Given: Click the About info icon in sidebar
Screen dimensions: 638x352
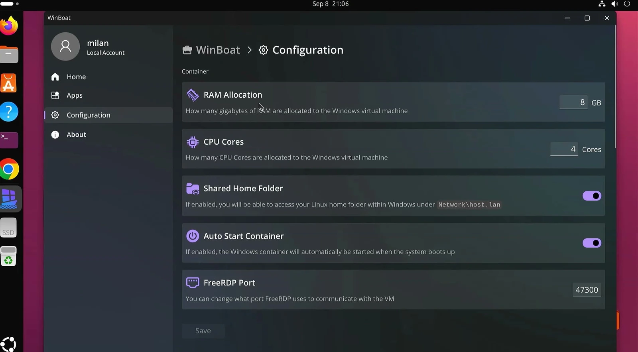Looking at the screenshot, I should (55, 135).
